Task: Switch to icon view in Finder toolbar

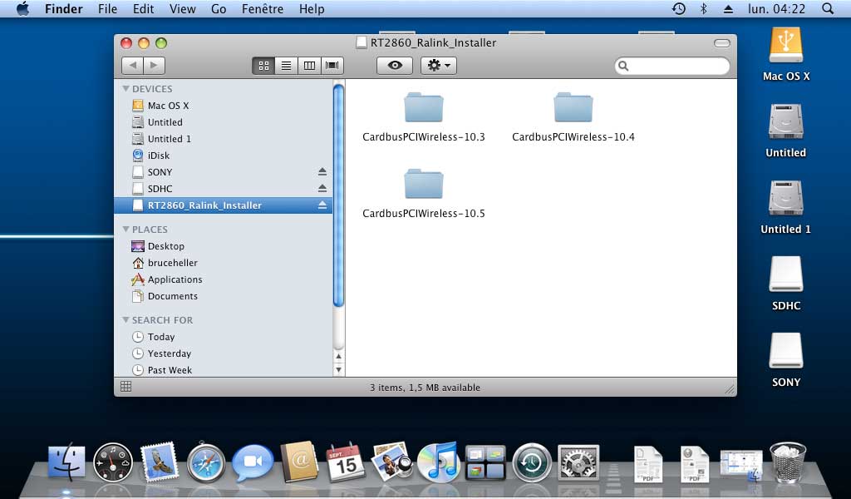Action: [x=263, y=66]
